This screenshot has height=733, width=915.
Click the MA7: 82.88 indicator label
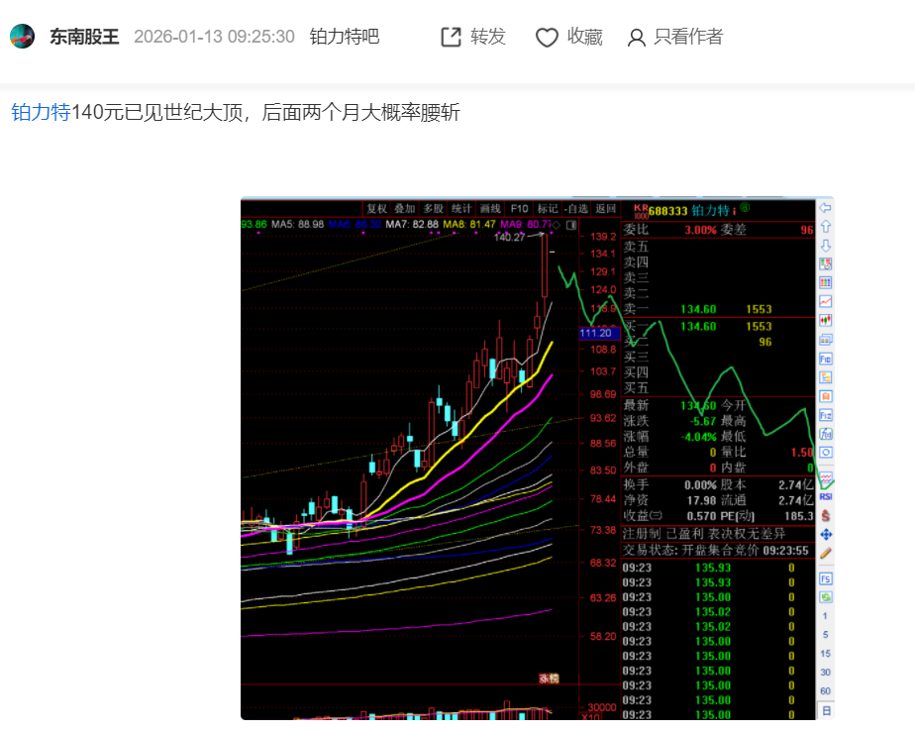tap(411, 225)
